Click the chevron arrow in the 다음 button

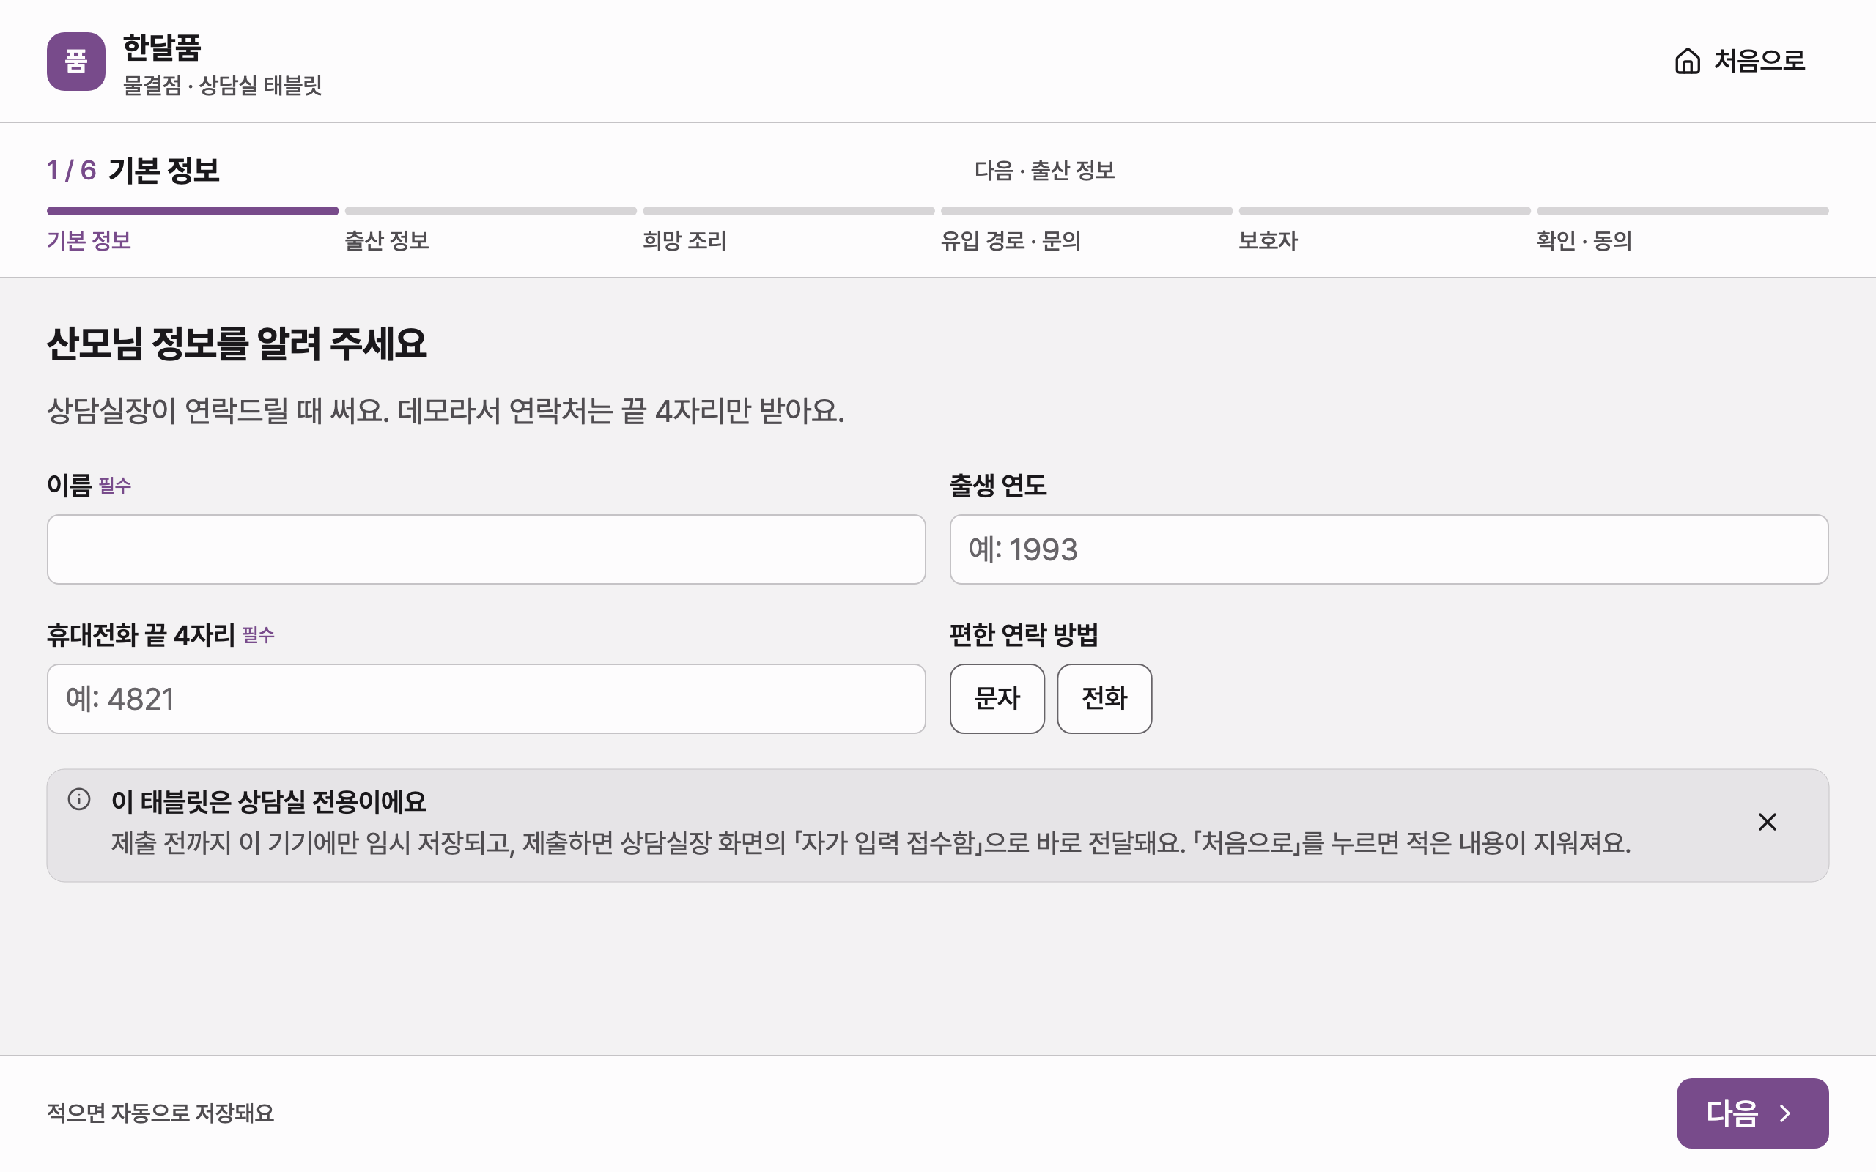click(1785, 1113)
